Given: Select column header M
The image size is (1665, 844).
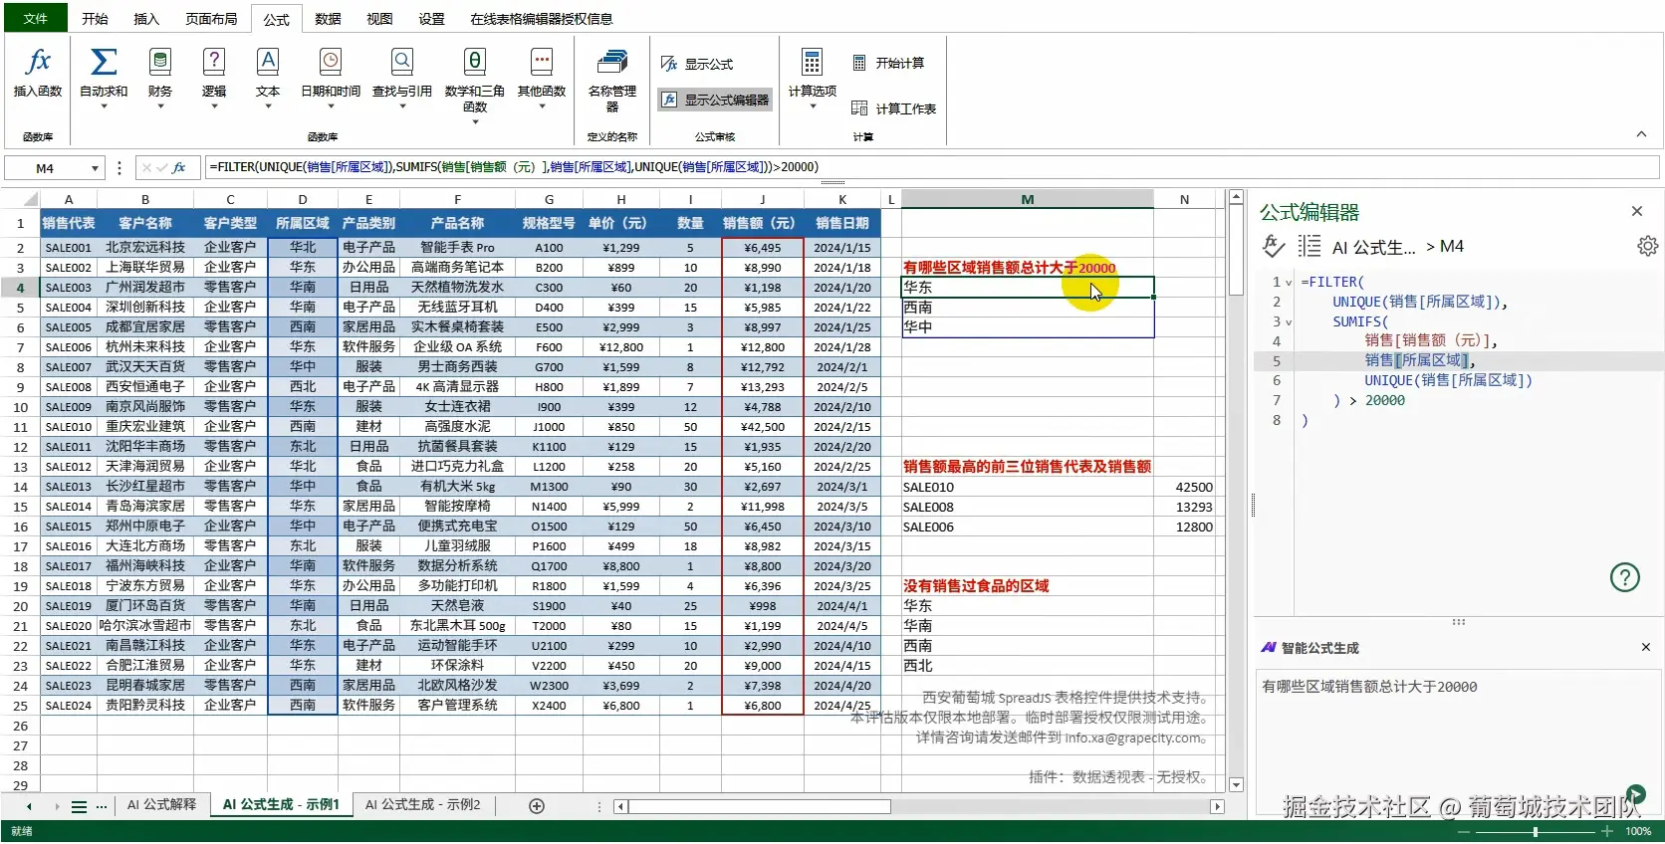Looking at the screenshot, I should (1028, 199).
